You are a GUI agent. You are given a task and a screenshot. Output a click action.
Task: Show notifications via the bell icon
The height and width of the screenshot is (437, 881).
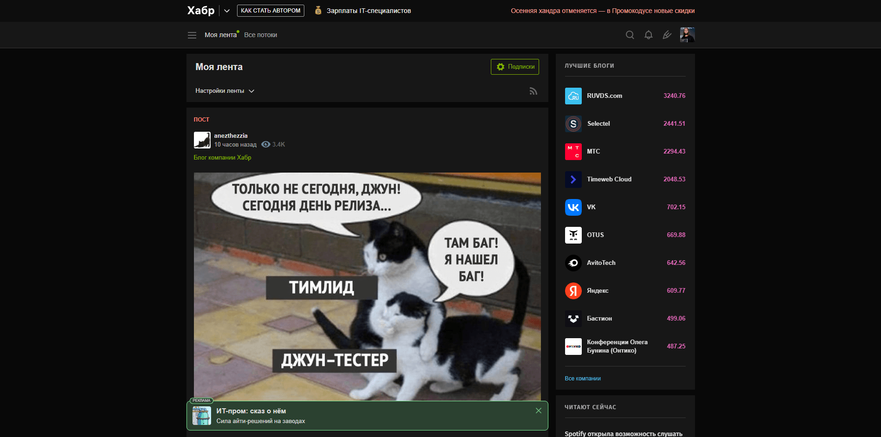(x=649, y=35)
